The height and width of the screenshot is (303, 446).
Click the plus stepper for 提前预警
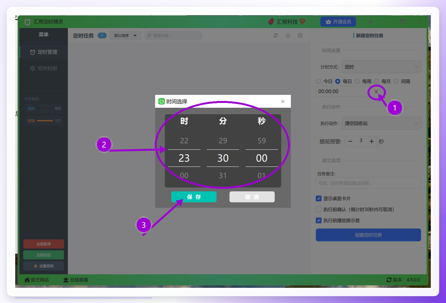(372, 141)
